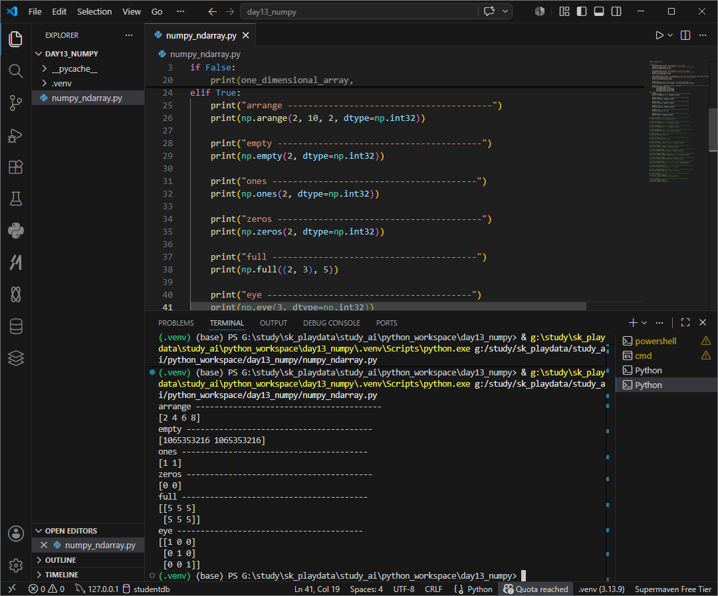Close numpy_ndarray.py in Open Editors list
718x596 pixels.
[44, 545]
